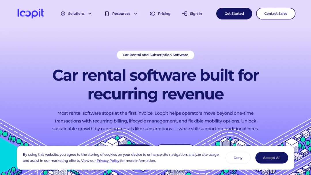The image size is (311, 175).
Task: Click the paragraph starting 'Most rental software stops'
Action: coord(155,121)
